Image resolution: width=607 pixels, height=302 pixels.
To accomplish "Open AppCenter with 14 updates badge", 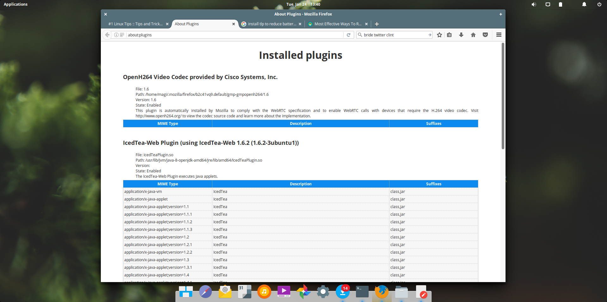I will click(343, 292).
